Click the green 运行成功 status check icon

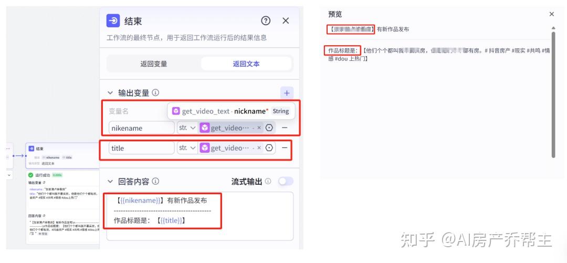point(31,175)
